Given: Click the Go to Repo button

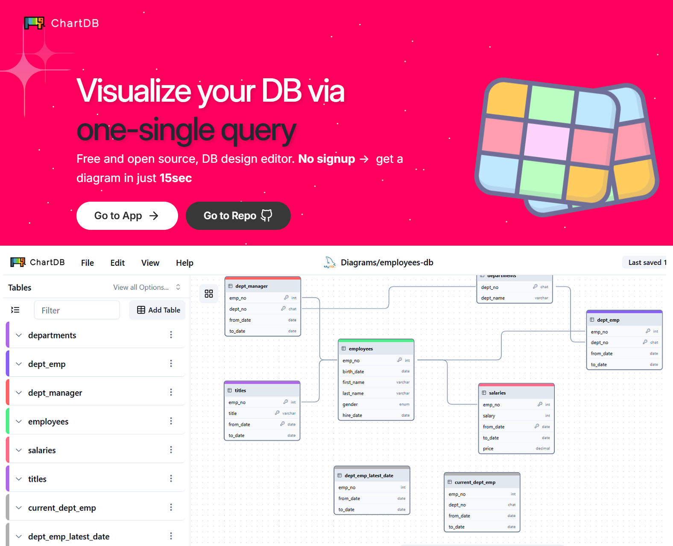Looking at the screenshot, I should 238,216.
